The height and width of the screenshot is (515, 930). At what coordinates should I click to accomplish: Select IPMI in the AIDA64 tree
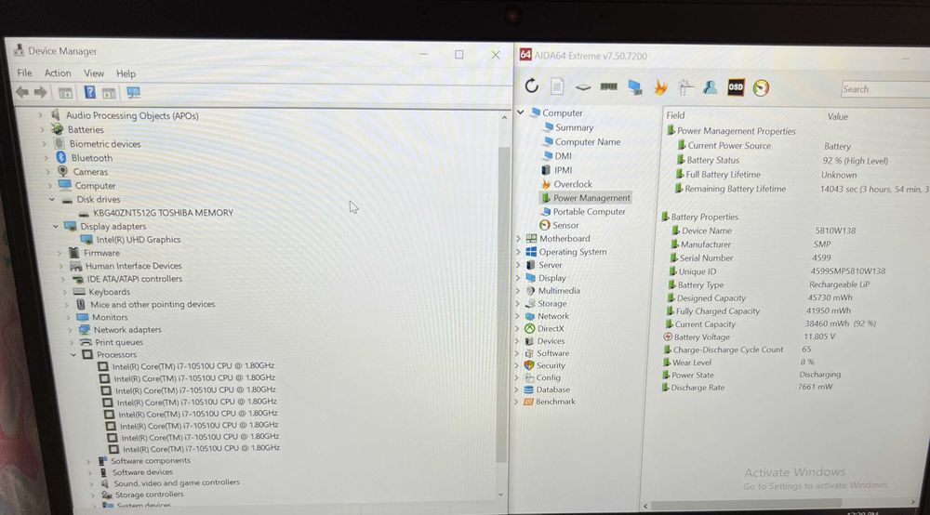[563, 170]
